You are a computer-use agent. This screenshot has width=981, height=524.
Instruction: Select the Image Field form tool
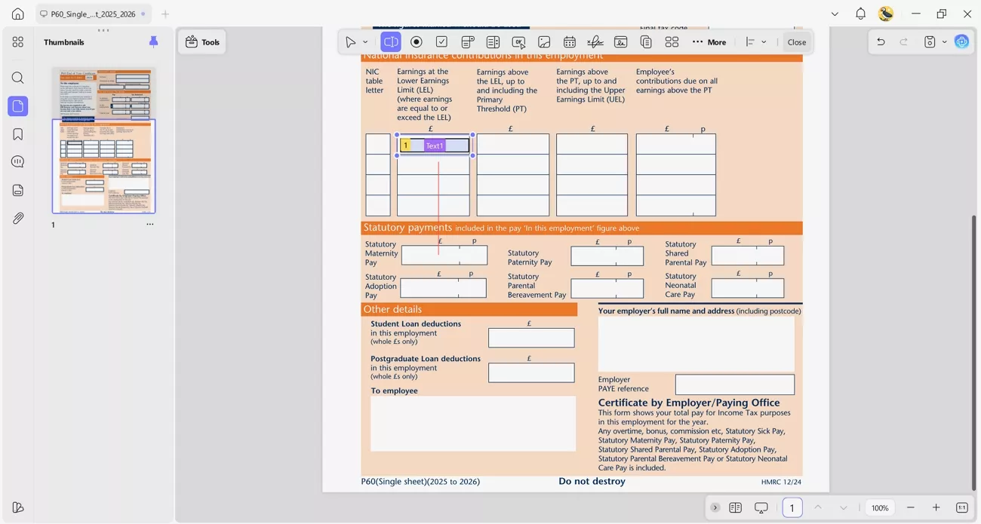pyautogui.click(x=544, y=41)
